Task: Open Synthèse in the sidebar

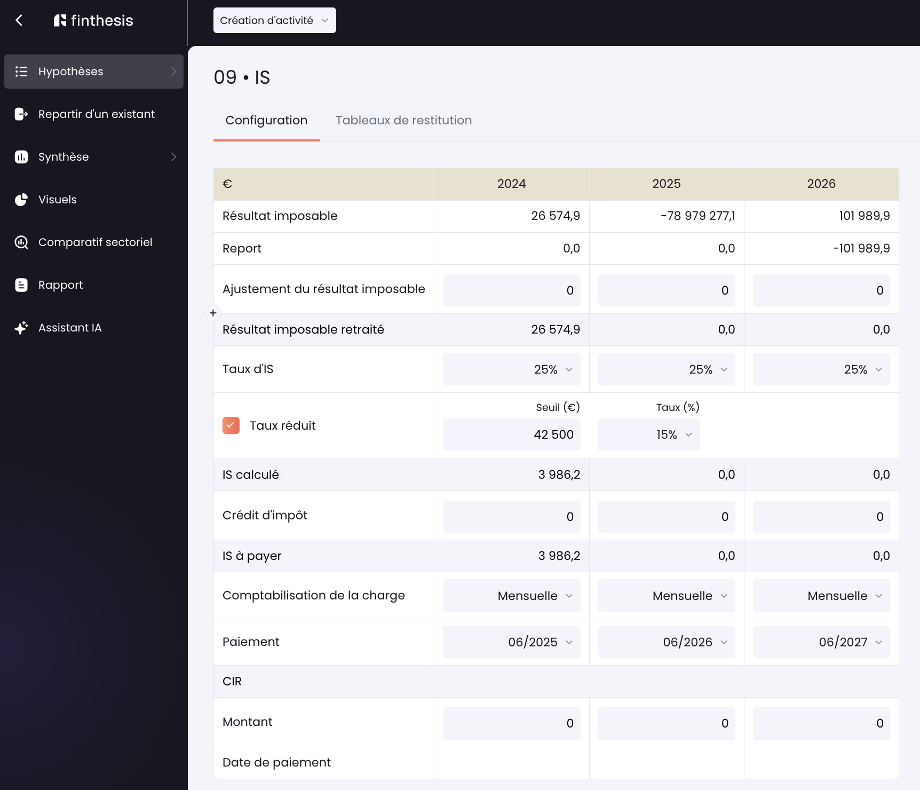Action: point(94,157)
